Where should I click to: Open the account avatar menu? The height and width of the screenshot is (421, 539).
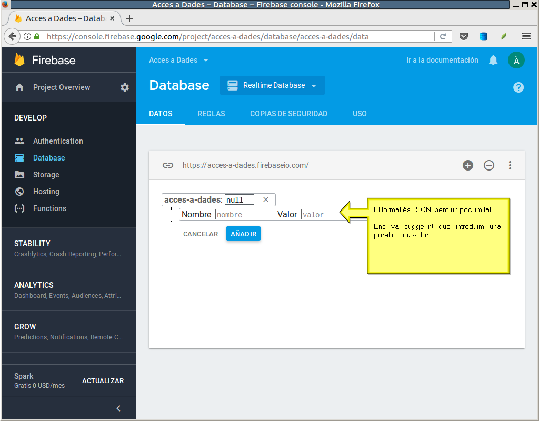pyautogui.click(x=516, y=60)
